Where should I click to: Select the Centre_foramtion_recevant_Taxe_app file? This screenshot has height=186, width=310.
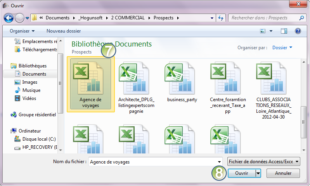(228, 88)
